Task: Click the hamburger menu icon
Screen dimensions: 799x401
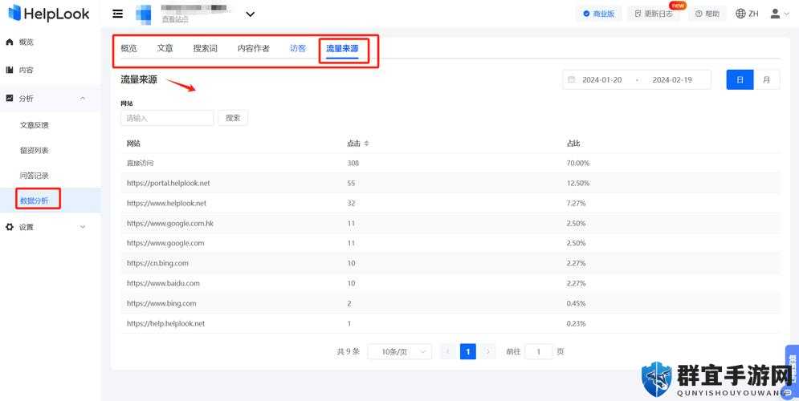Action: coord(118,14)
